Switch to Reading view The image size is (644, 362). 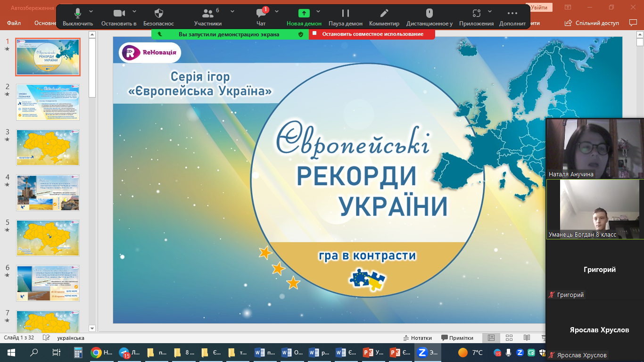pos(527,337)
